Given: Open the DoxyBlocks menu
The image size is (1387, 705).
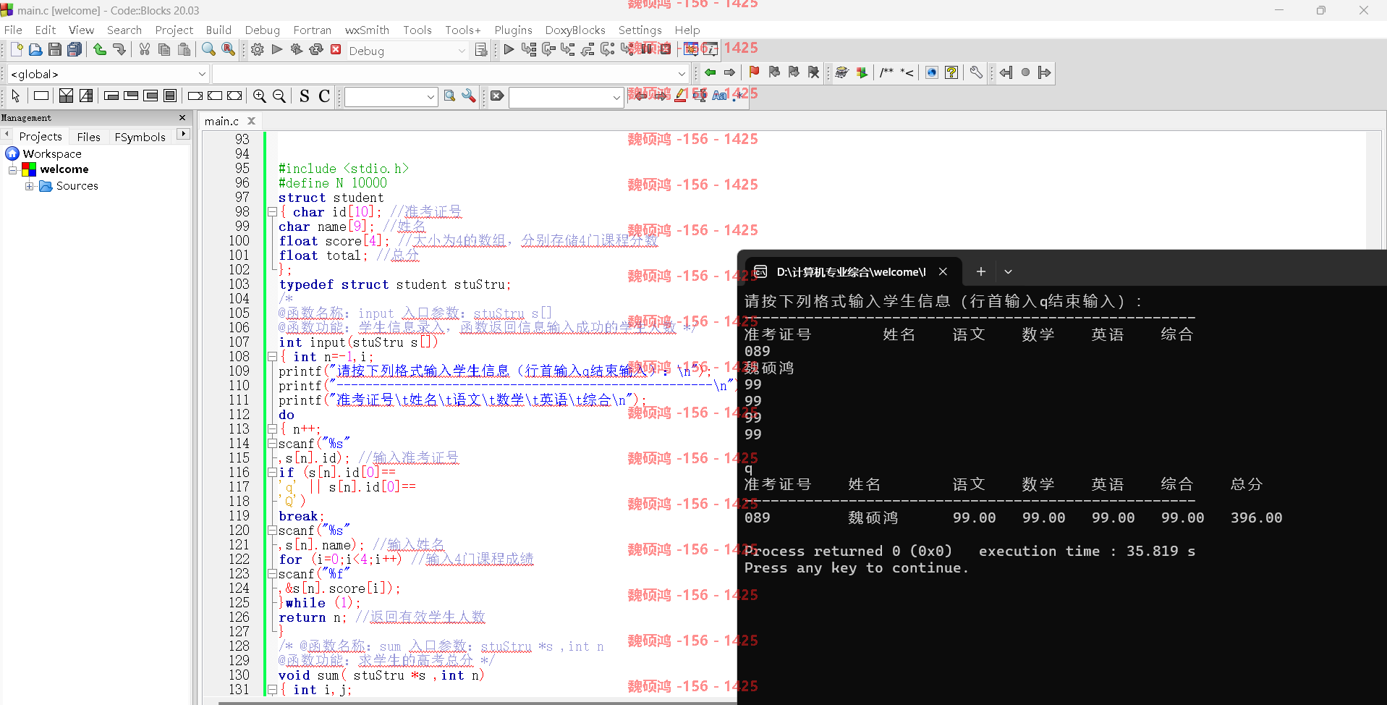Looking at the screenshot, I should (x=575, y=30).
